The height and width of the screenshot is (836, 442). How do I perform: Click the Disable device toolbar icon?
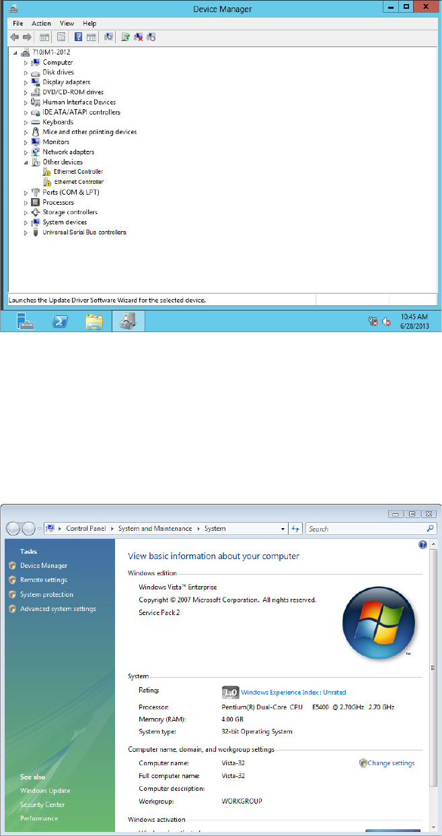pos(151,37)
